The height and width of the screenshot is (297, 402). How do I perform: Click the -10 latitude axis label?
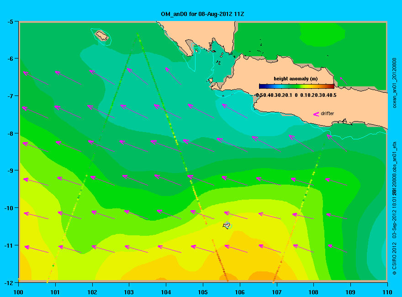[x=9, y=208]
